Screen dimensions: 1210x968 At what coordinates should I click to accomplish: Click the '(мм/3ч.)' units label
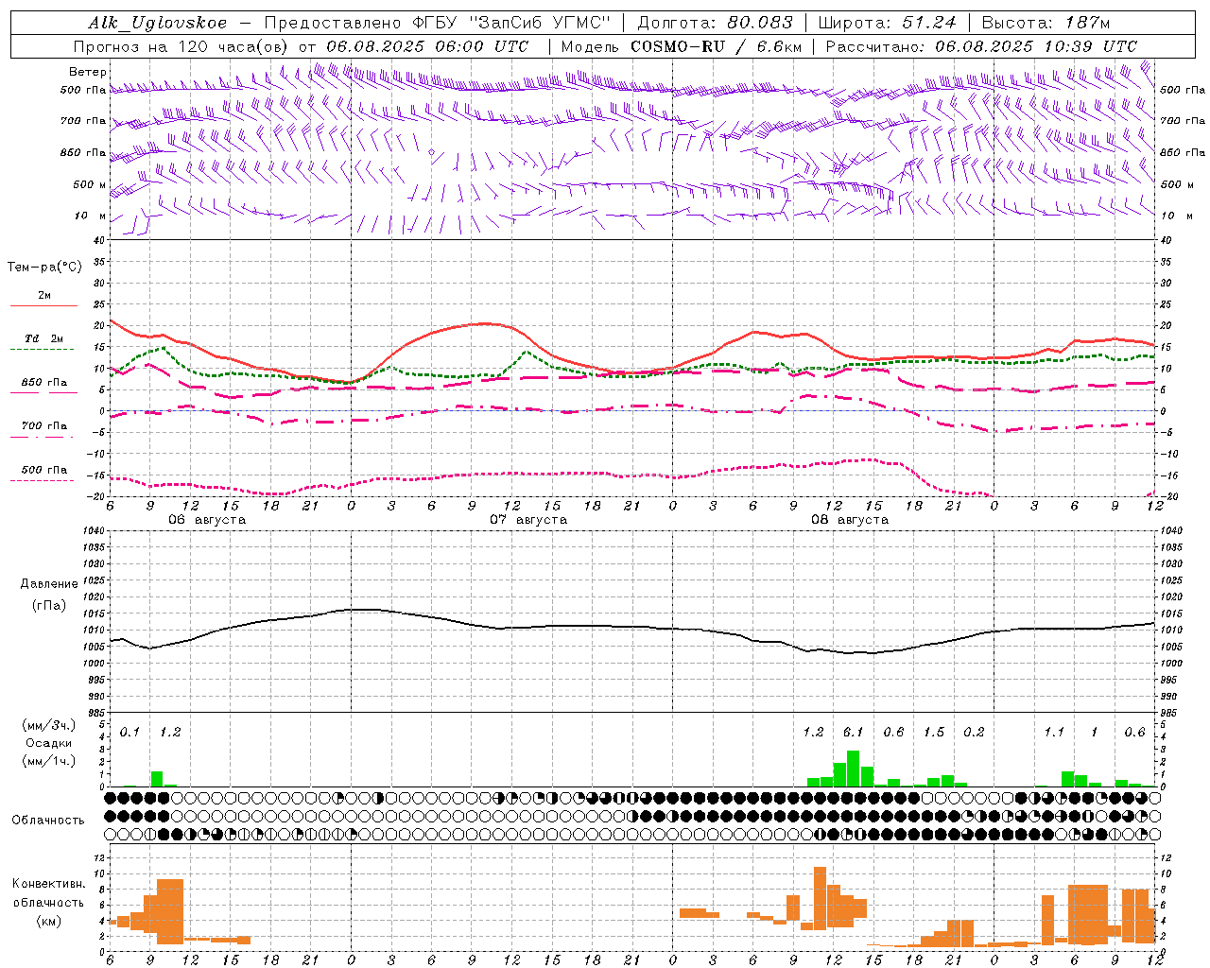48,725
